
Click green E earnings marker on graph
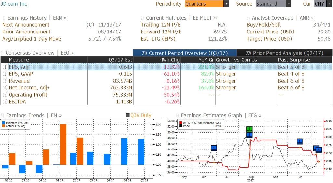249,129
